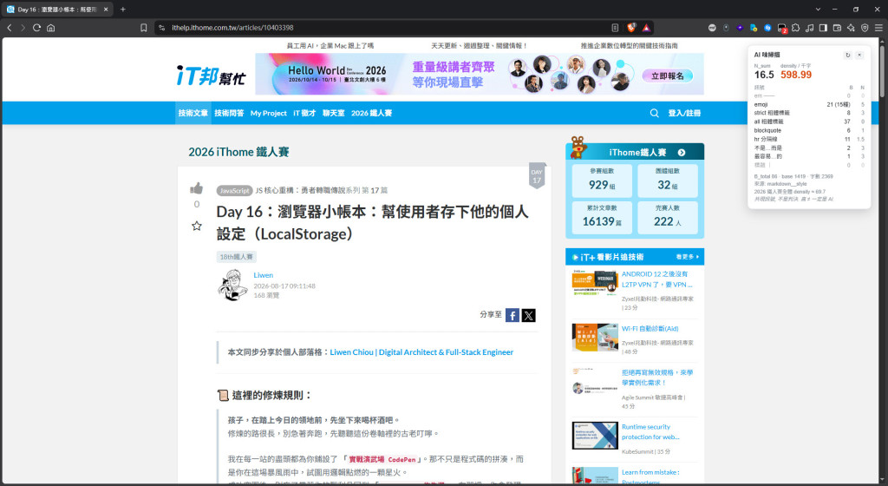
Task: Click the extension icon with red badge 2
Action: [782, 28]
